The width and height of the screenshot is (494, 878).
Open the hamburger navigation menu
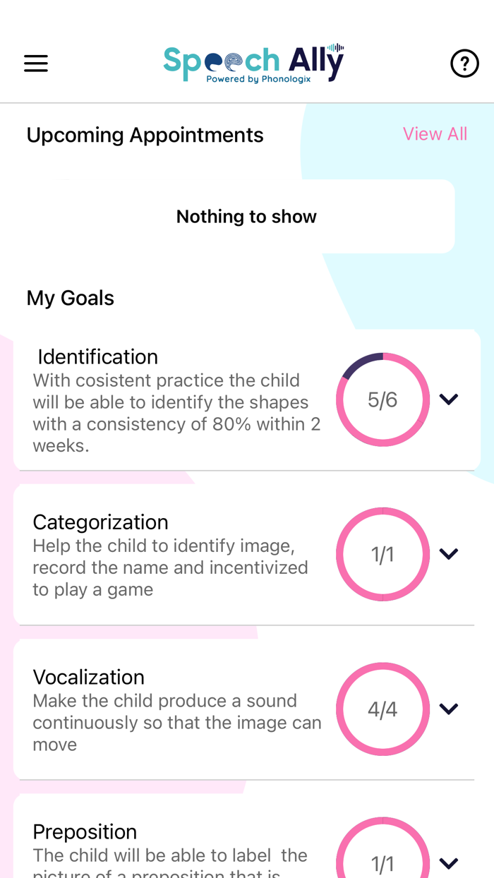(x=35, y=63)
